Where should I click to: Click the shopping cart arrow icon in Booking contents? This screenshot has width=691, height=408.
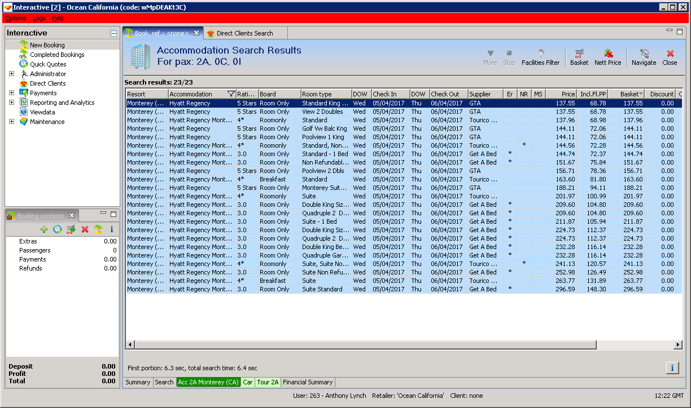(x=71, y=229)
